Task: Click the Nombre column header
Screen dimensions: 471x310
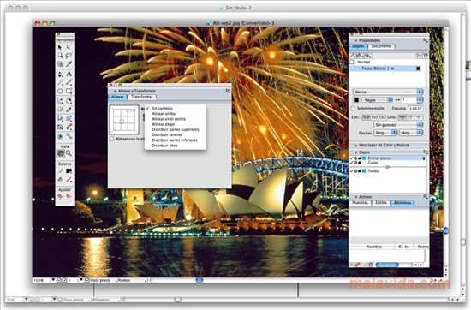Action: [373, 247]
